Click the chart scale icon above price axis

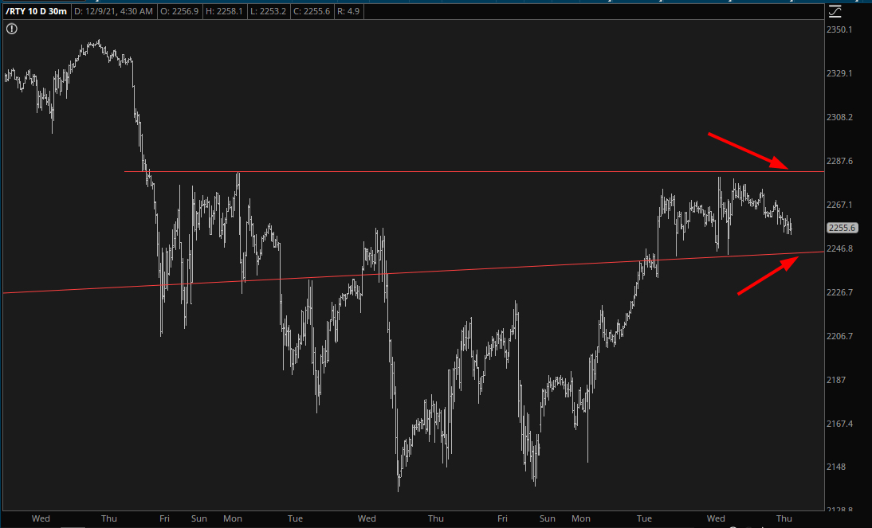click(x=835, y=11)
